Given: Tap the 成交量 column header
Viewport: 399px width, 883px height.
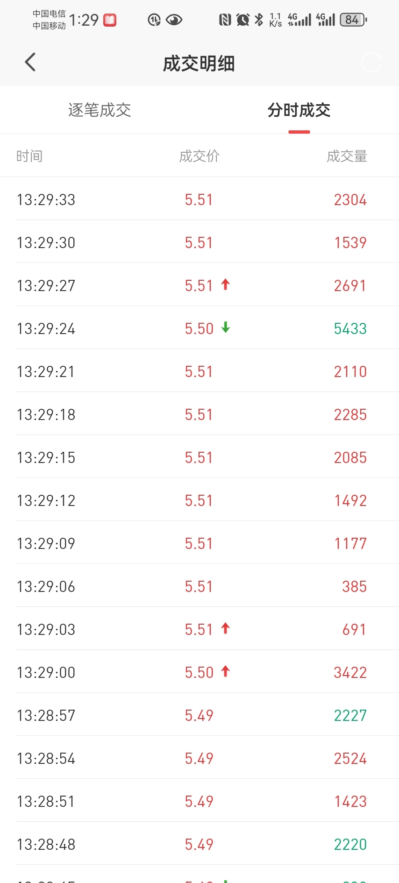Looking at the screenshot, I should pyautogui.click(x=347, y=156).
